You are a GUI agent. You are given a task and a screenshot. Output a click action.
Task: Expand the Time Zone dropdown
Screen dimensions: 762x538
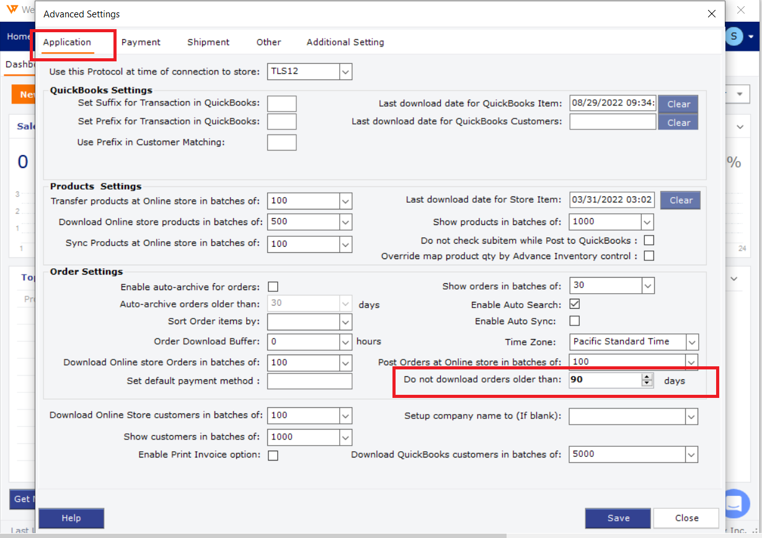point(692,342)
